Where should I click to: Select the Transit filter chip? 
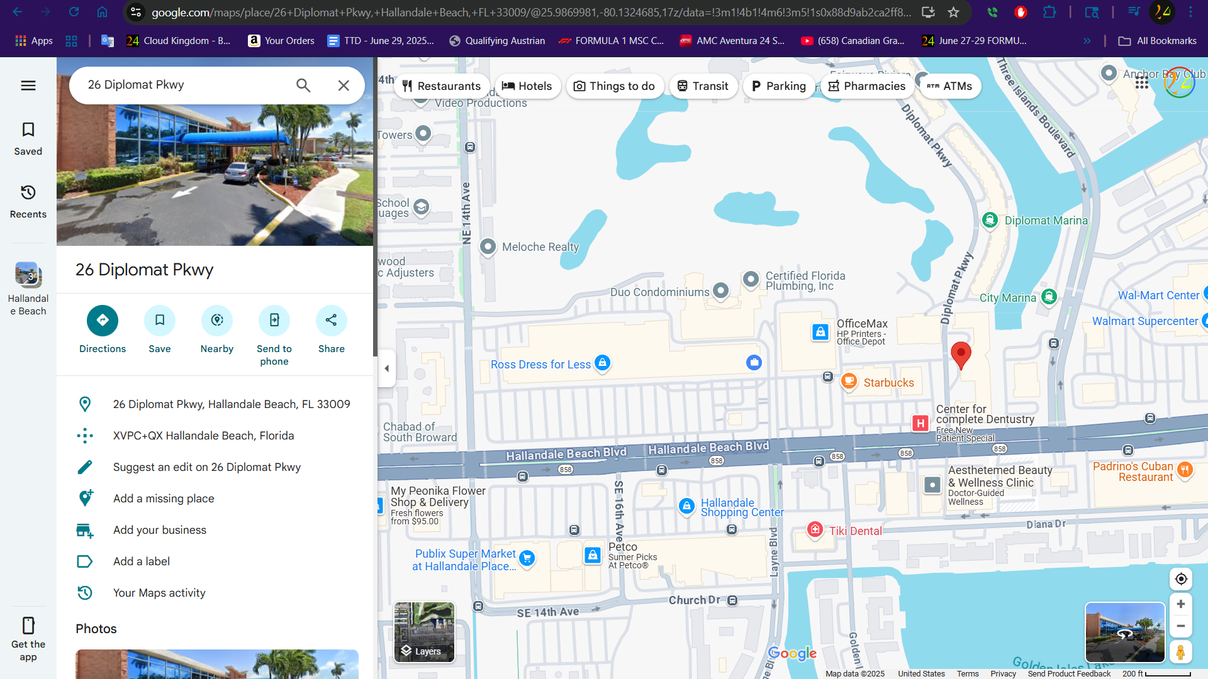point(703,86)
